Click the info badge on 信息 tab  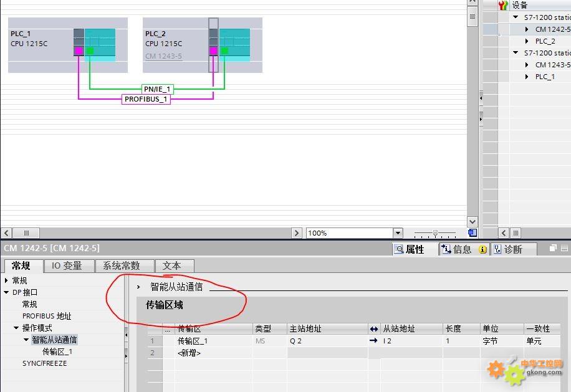pos(482,249)
